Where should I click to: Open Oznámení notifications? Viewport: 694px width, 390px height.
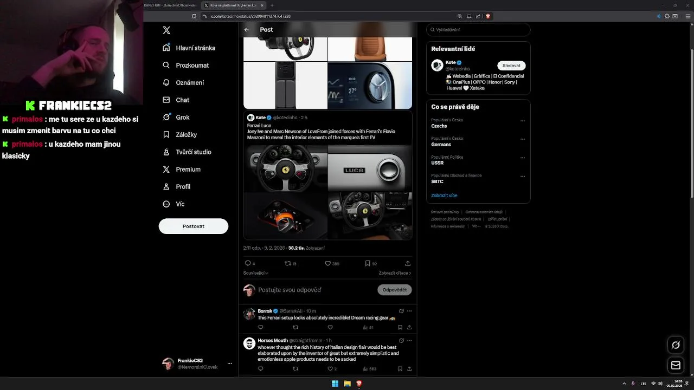183,82
